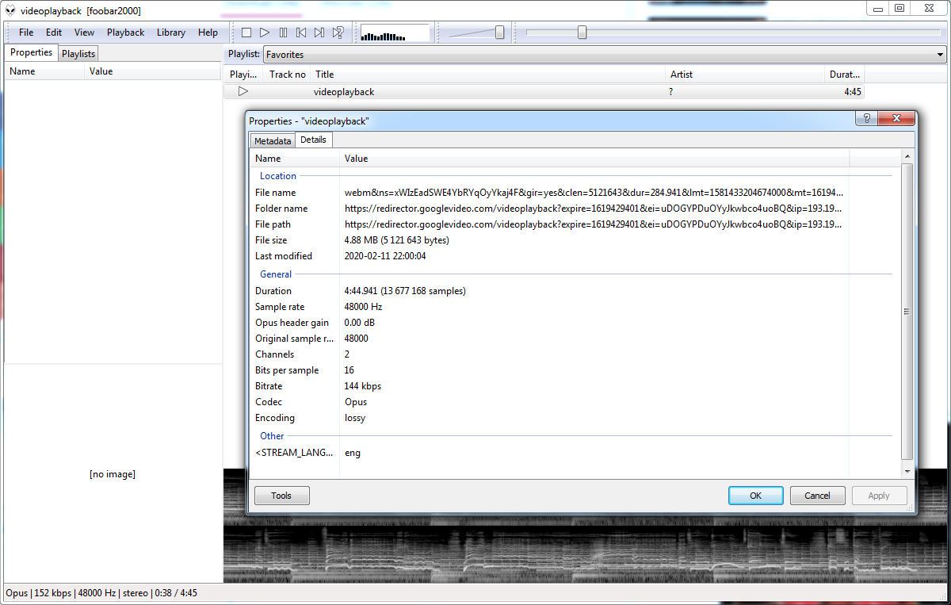This screenshot has width=951, height=605.
Task: Click the Name column header in dialog
Action: [x=296, y=159]
